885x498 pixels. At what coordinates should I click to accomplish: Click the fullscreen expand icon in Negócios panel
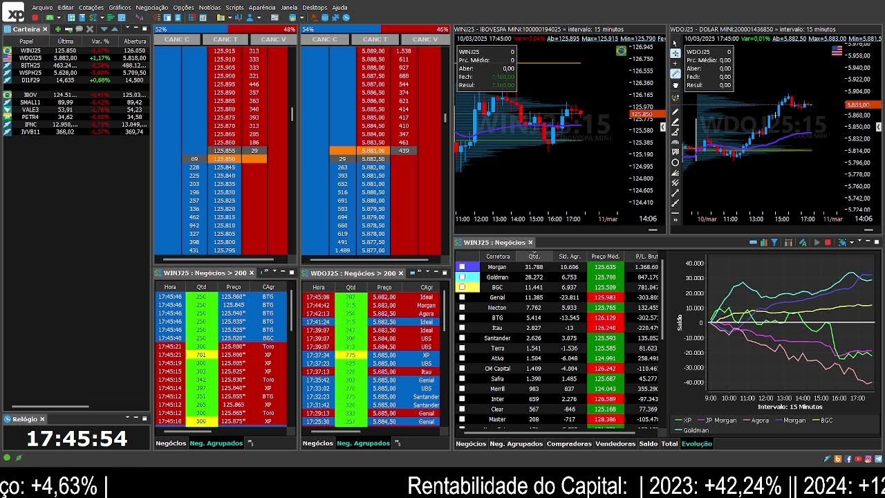(843, 242)
